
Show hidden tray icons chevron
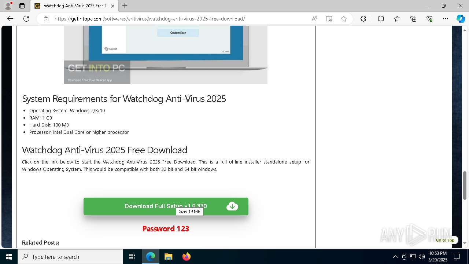(x=395, y=257)
